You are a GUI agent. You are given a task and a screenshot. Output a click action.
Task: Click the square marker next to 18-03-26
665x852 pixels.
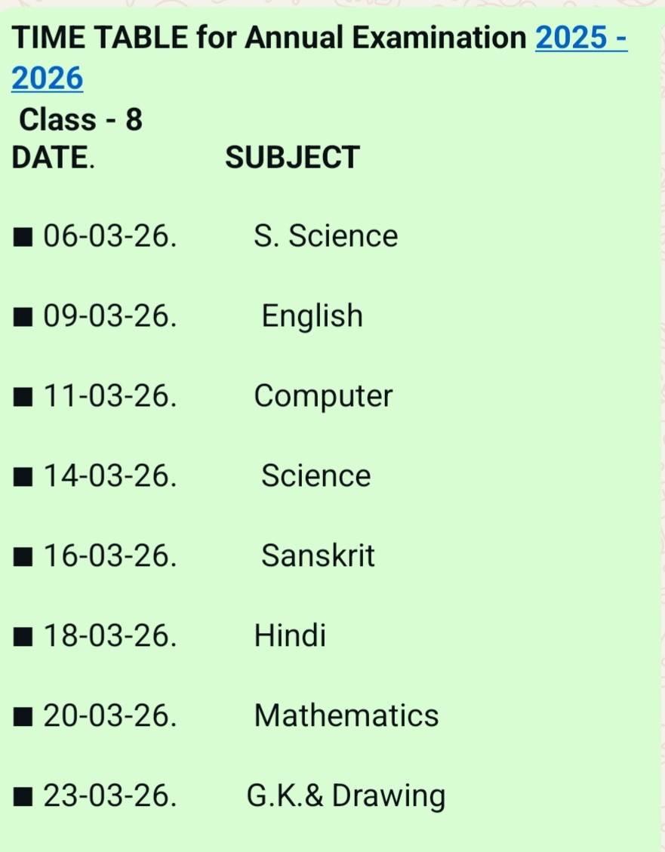pyautogui.click(x=24, y=637)
